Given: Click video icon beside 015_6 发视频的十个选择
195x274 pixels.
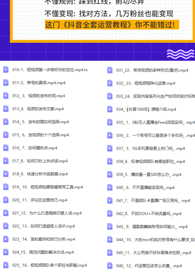Looking at the screenshot, I should pyautogui.click(x=6, y=135).
